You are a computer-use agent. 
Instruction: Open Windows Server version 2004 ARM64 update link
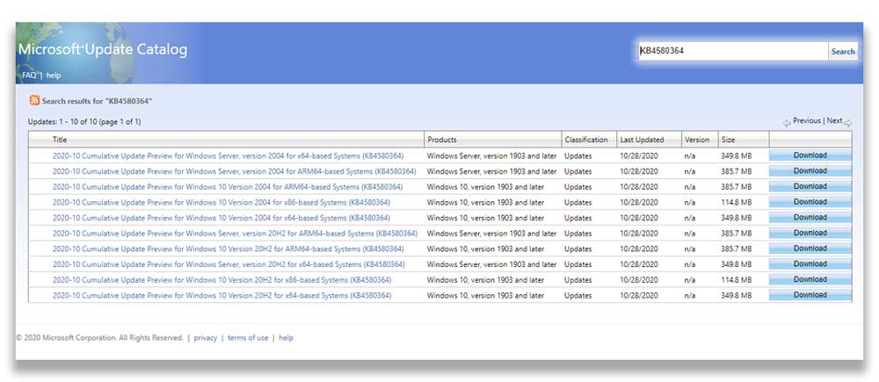click(x=235, y=171)
